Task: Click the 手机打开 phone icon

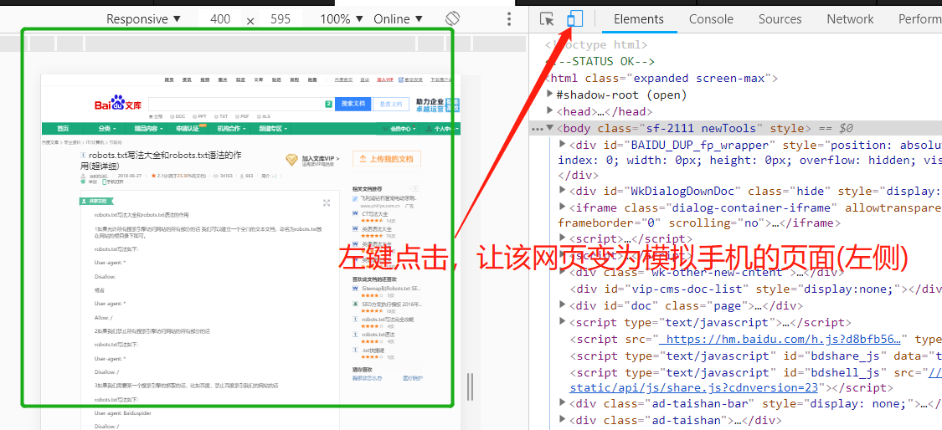Action: coord(104,182)
